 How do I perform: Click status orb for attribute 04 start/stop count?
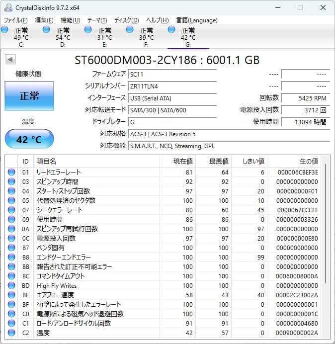[x=11, y=191]
